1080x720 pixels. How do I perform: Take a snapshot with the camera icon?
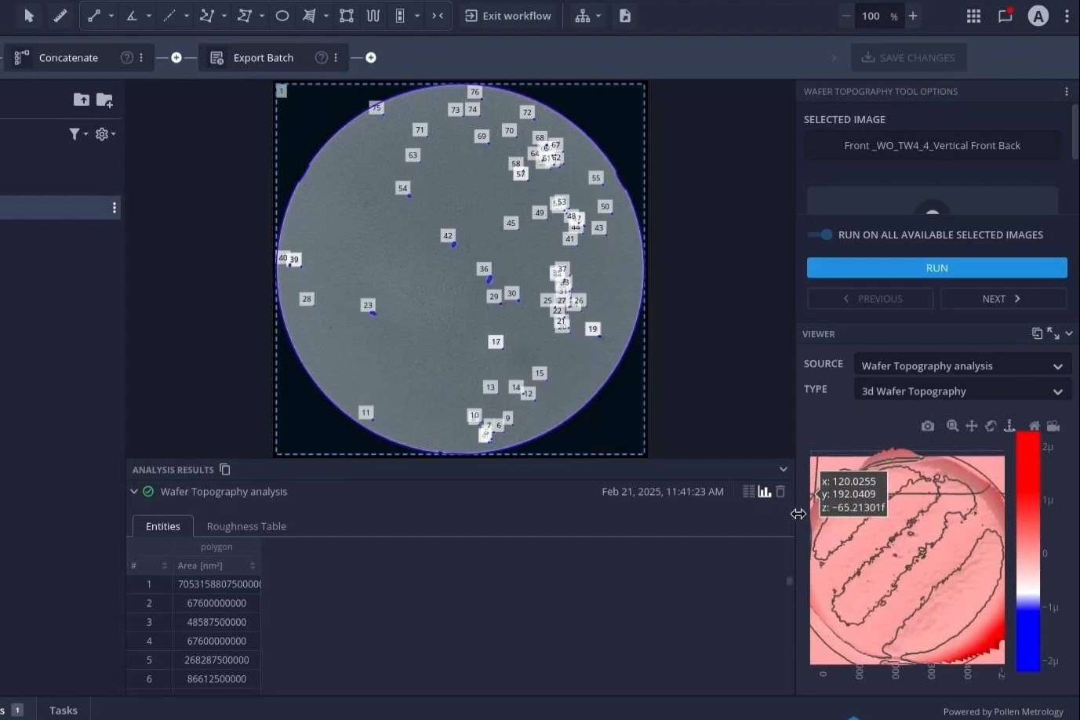point(928,426)
